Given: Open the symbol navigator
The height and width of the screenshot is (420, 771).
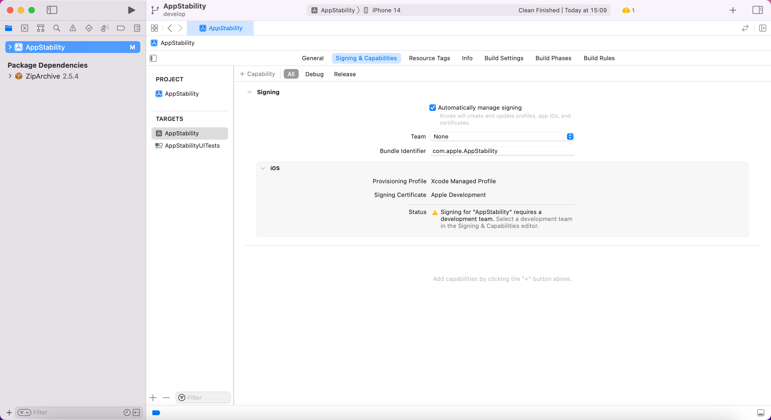Looking at the screenshot, I should (x=41, y=28).
